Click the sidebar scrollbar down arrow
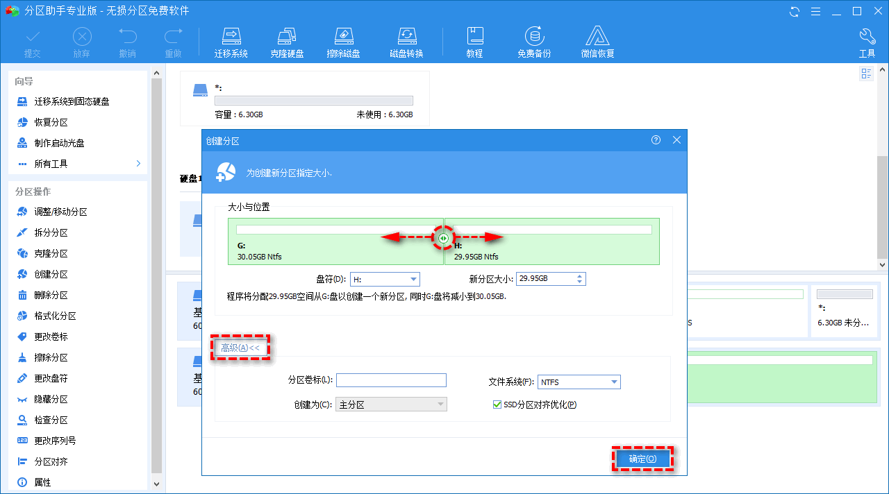Viewport: 889px width, 494px height. (156, 484)
